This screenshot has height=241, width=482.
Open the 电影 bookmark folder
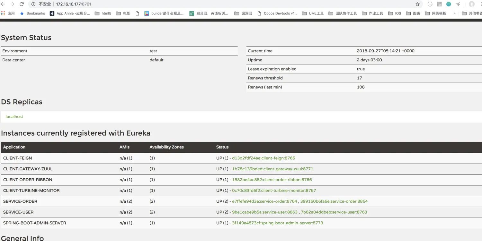click(123, 13)
